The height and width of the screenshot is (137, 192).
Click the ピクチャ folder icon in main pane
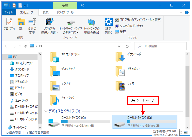click(x=55, y=86)
